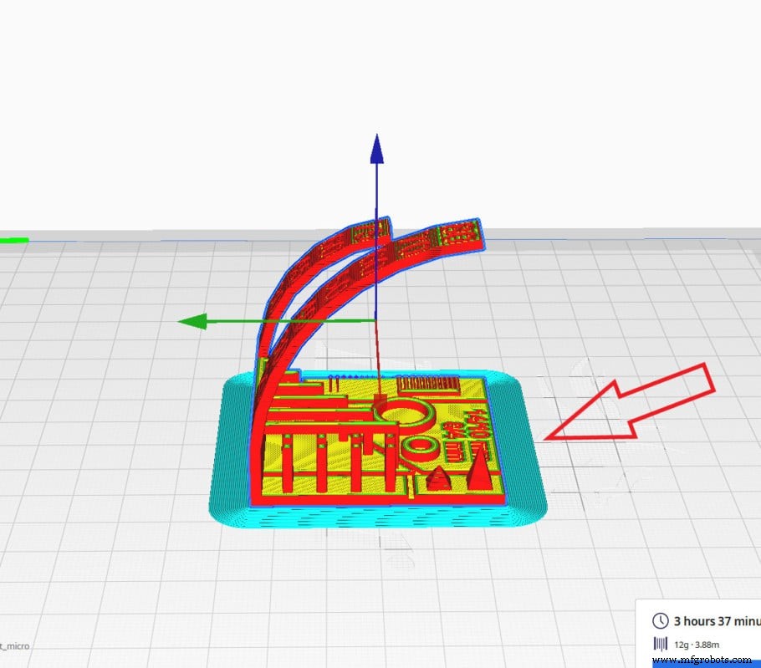Click the blue action bar at bottom right
Image resolution: width=761 pixels, height=668 pixels.
point(707,663)
